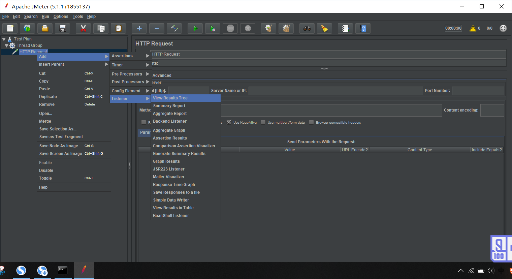The height and width of the screenshot is (279, 512).
Task: Click the Port Number field
Action: click(478, 91)
